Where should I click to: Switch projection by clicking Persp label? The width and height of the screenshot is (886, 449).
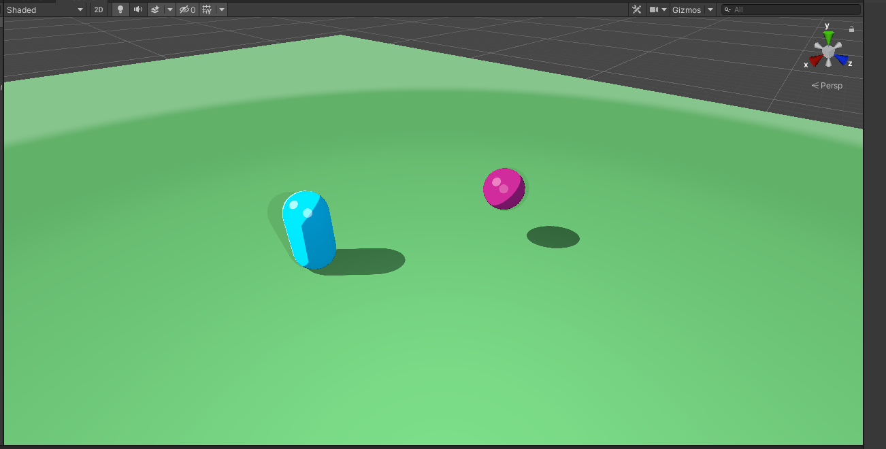click(x=830, y=85)
